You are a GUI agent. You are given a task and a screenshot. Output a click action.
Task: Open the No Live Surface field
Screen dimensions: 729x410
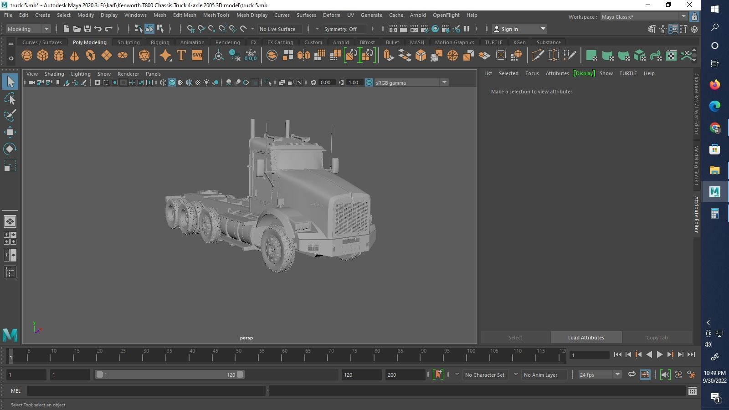tap(280, 29)
